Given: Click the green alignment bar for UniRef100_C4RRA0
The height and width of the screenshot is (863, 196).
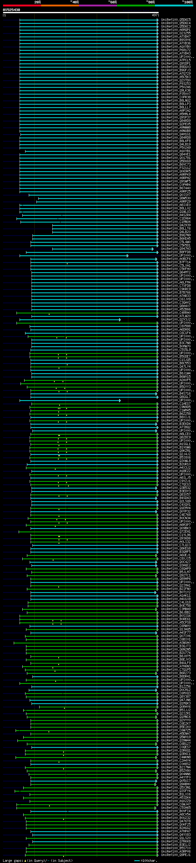Looking at the screenshot, I should (x=88, y=313).
